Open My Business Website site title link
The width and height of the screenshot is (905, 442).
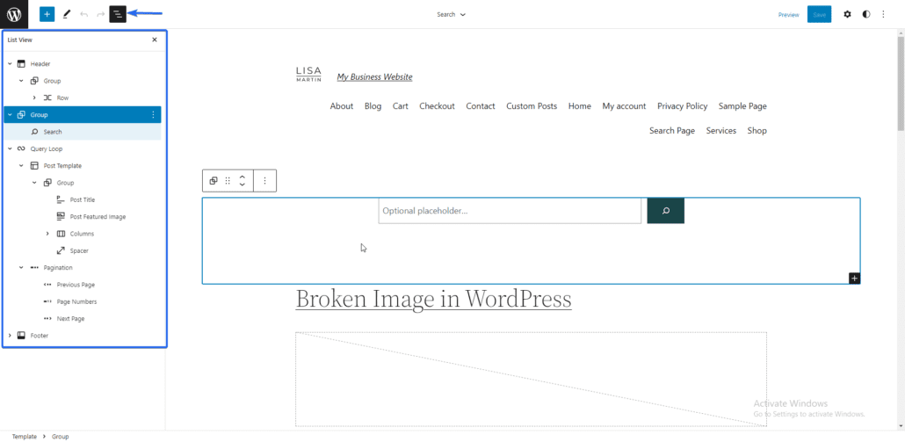coord(374,76)
